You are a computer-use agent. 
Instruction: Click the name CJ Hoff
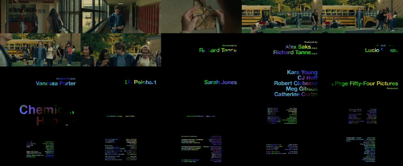tap(308, 78)
